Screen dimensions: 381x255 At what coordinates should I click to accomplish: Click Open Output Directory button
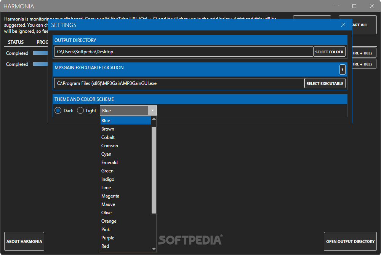pos(350,241)
